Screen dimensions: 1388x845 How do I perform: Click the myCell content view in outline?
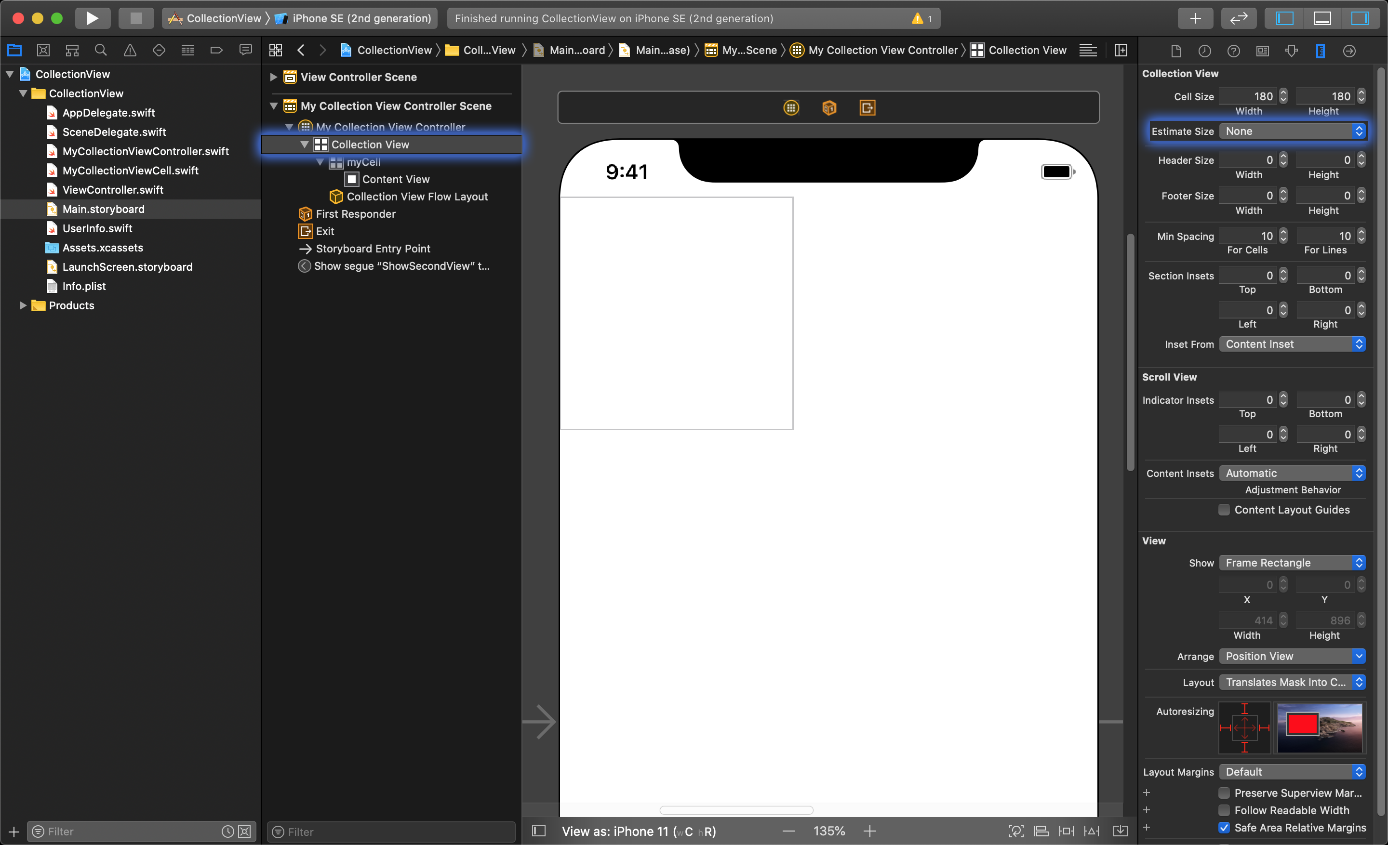pyautogui.click(x=396, y=179)
